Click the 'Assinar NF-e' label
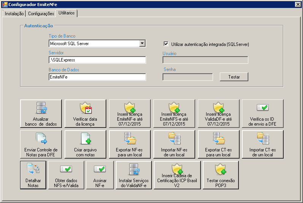 tap(100, 183)
